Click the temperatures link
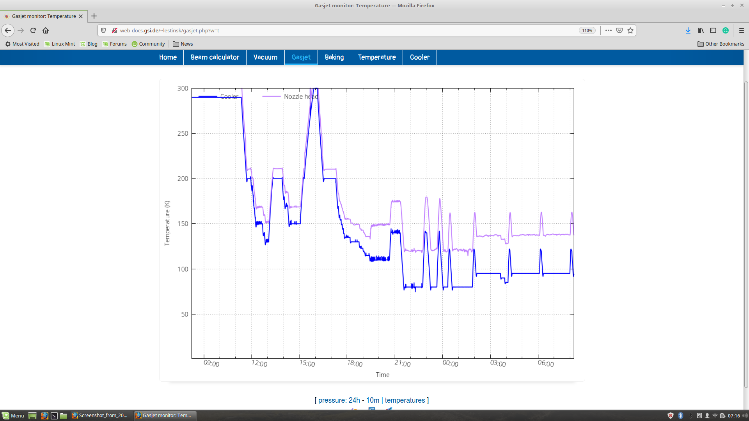 405,400
